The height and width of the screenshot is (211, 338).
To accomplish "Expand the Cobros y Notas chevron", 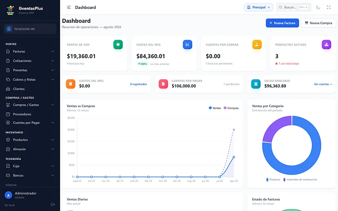I will tap(52, 79).
